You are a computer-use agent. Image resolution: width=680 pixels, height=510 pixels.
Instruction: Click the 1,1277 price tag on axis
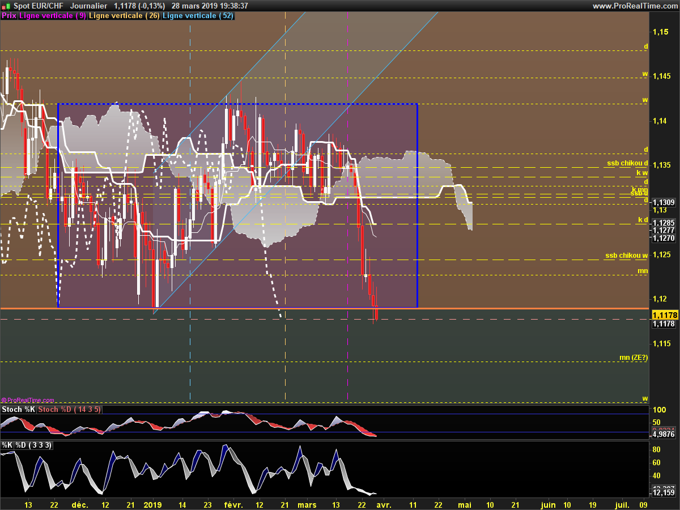[664, 230]
